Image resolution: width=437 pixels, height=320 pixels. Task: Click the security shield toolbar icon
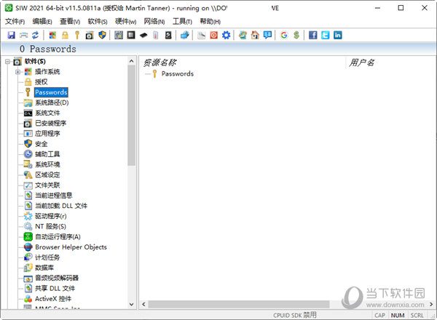[x=102, y=35]
